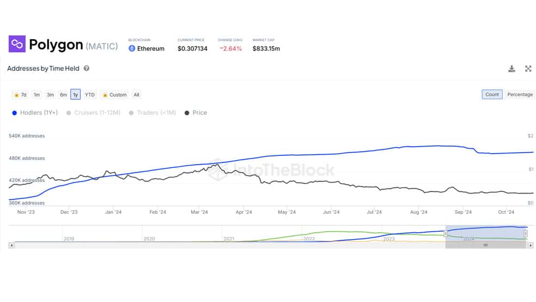Open the Custom date range option
This screenshot has width=536, height=302.
[115, 95]
